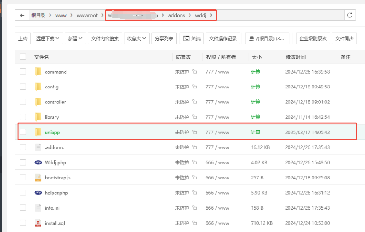This screenshot has height=232, width=365.
Task: Toggle the select-all checkbox in header
Action: pos(23,57)
